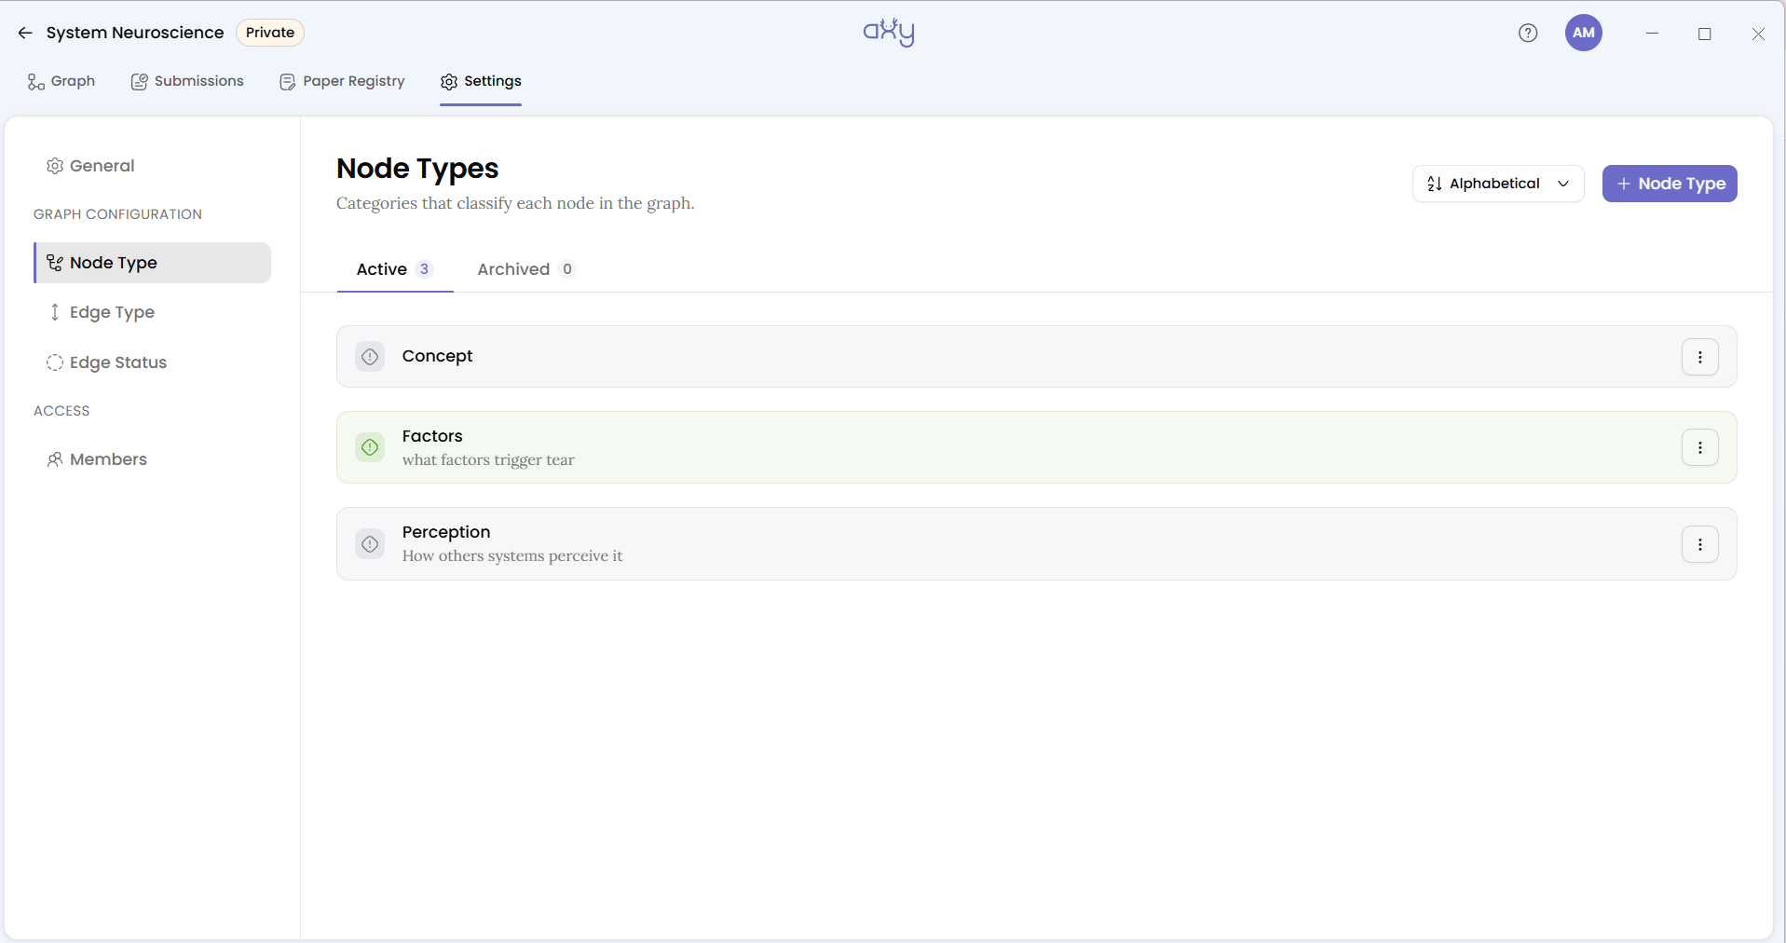
Task: Add a new Node Type button
Action: click(1670, 184)
